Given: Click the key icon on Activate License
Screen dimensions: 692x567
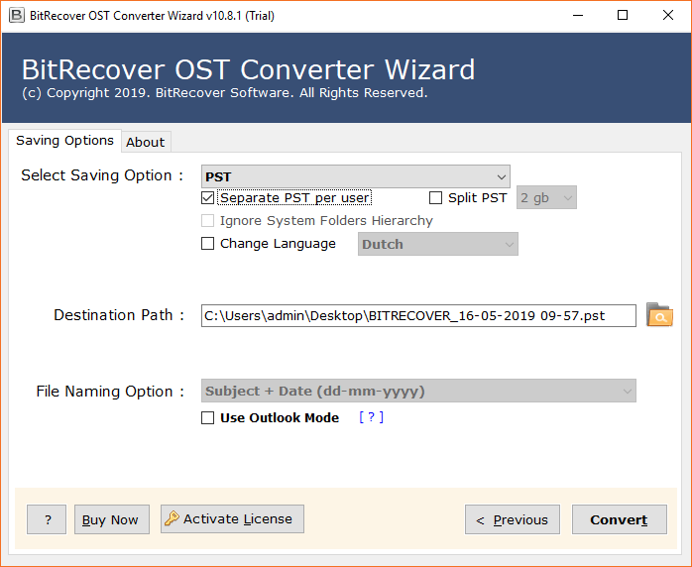Looking at the screenshot, I should pyautogui.click(x=173, y=518).
